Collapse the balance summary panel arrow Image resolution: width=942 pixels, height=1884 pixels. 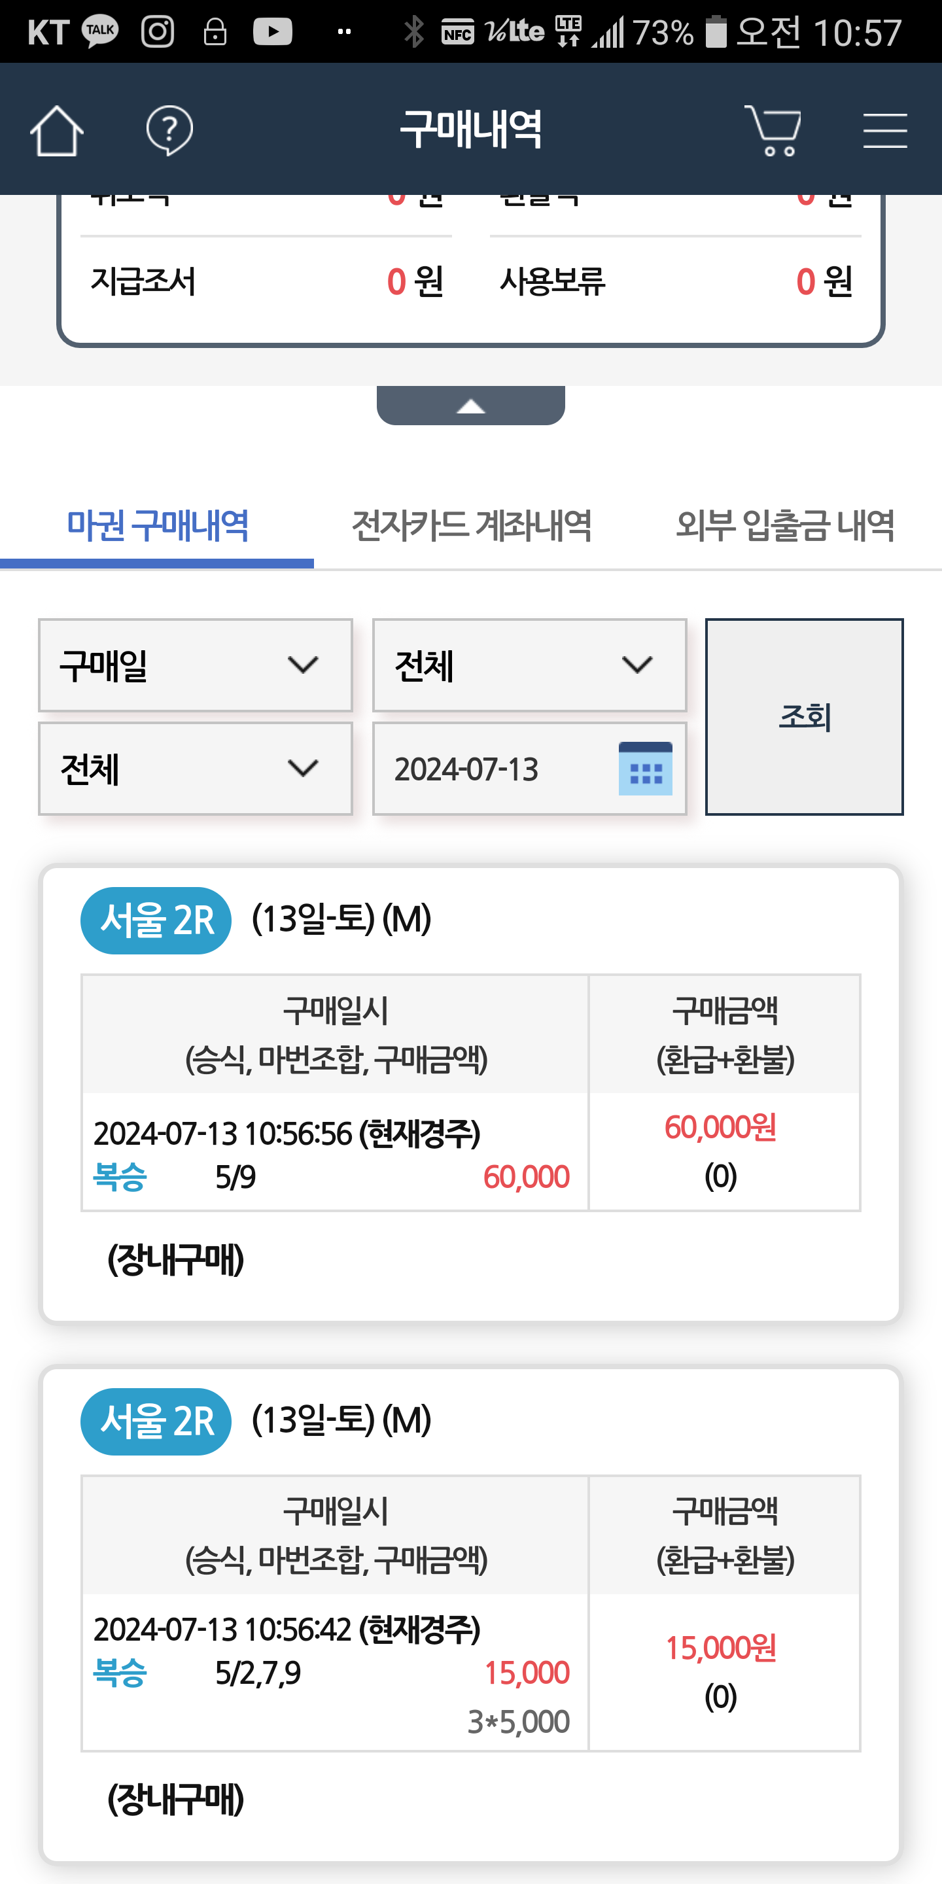[470, 406]
